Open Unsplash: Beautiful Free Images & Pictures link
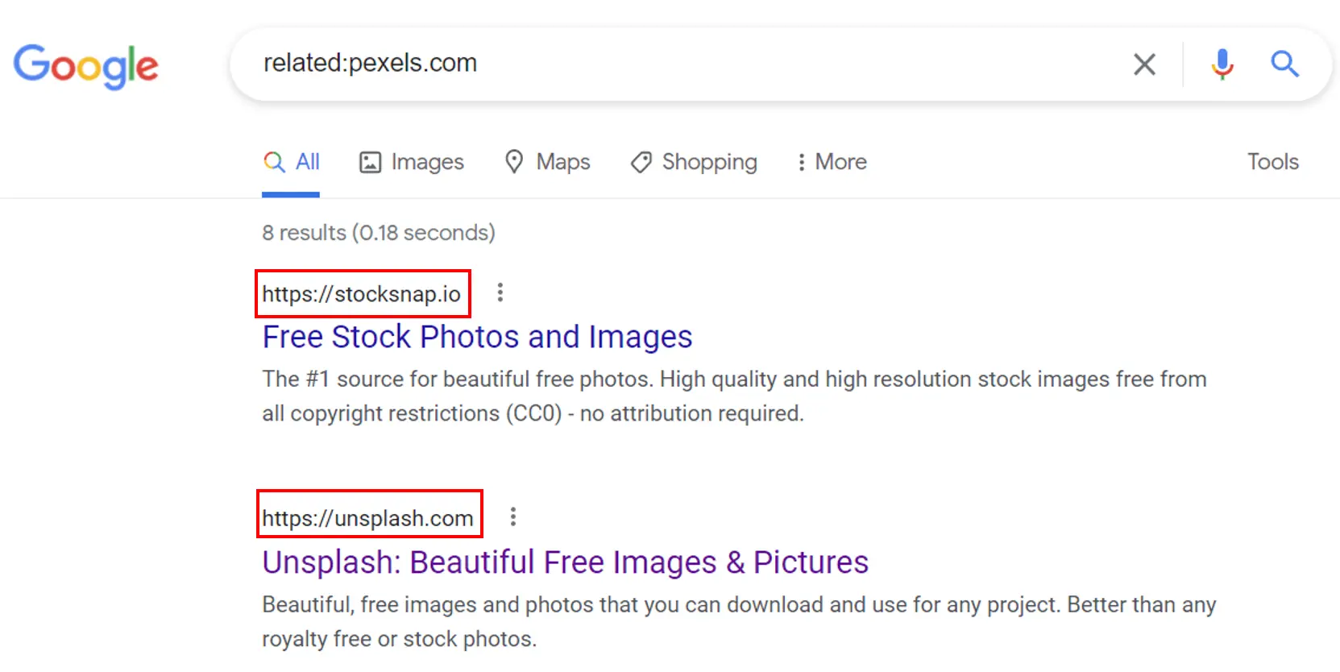Image resolution: width=1340 pixels, height=672 pixels. 565,562
